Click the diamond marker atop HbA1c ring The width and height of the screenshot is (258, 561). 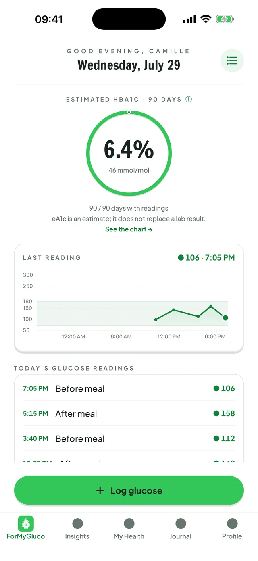(129, 112)
